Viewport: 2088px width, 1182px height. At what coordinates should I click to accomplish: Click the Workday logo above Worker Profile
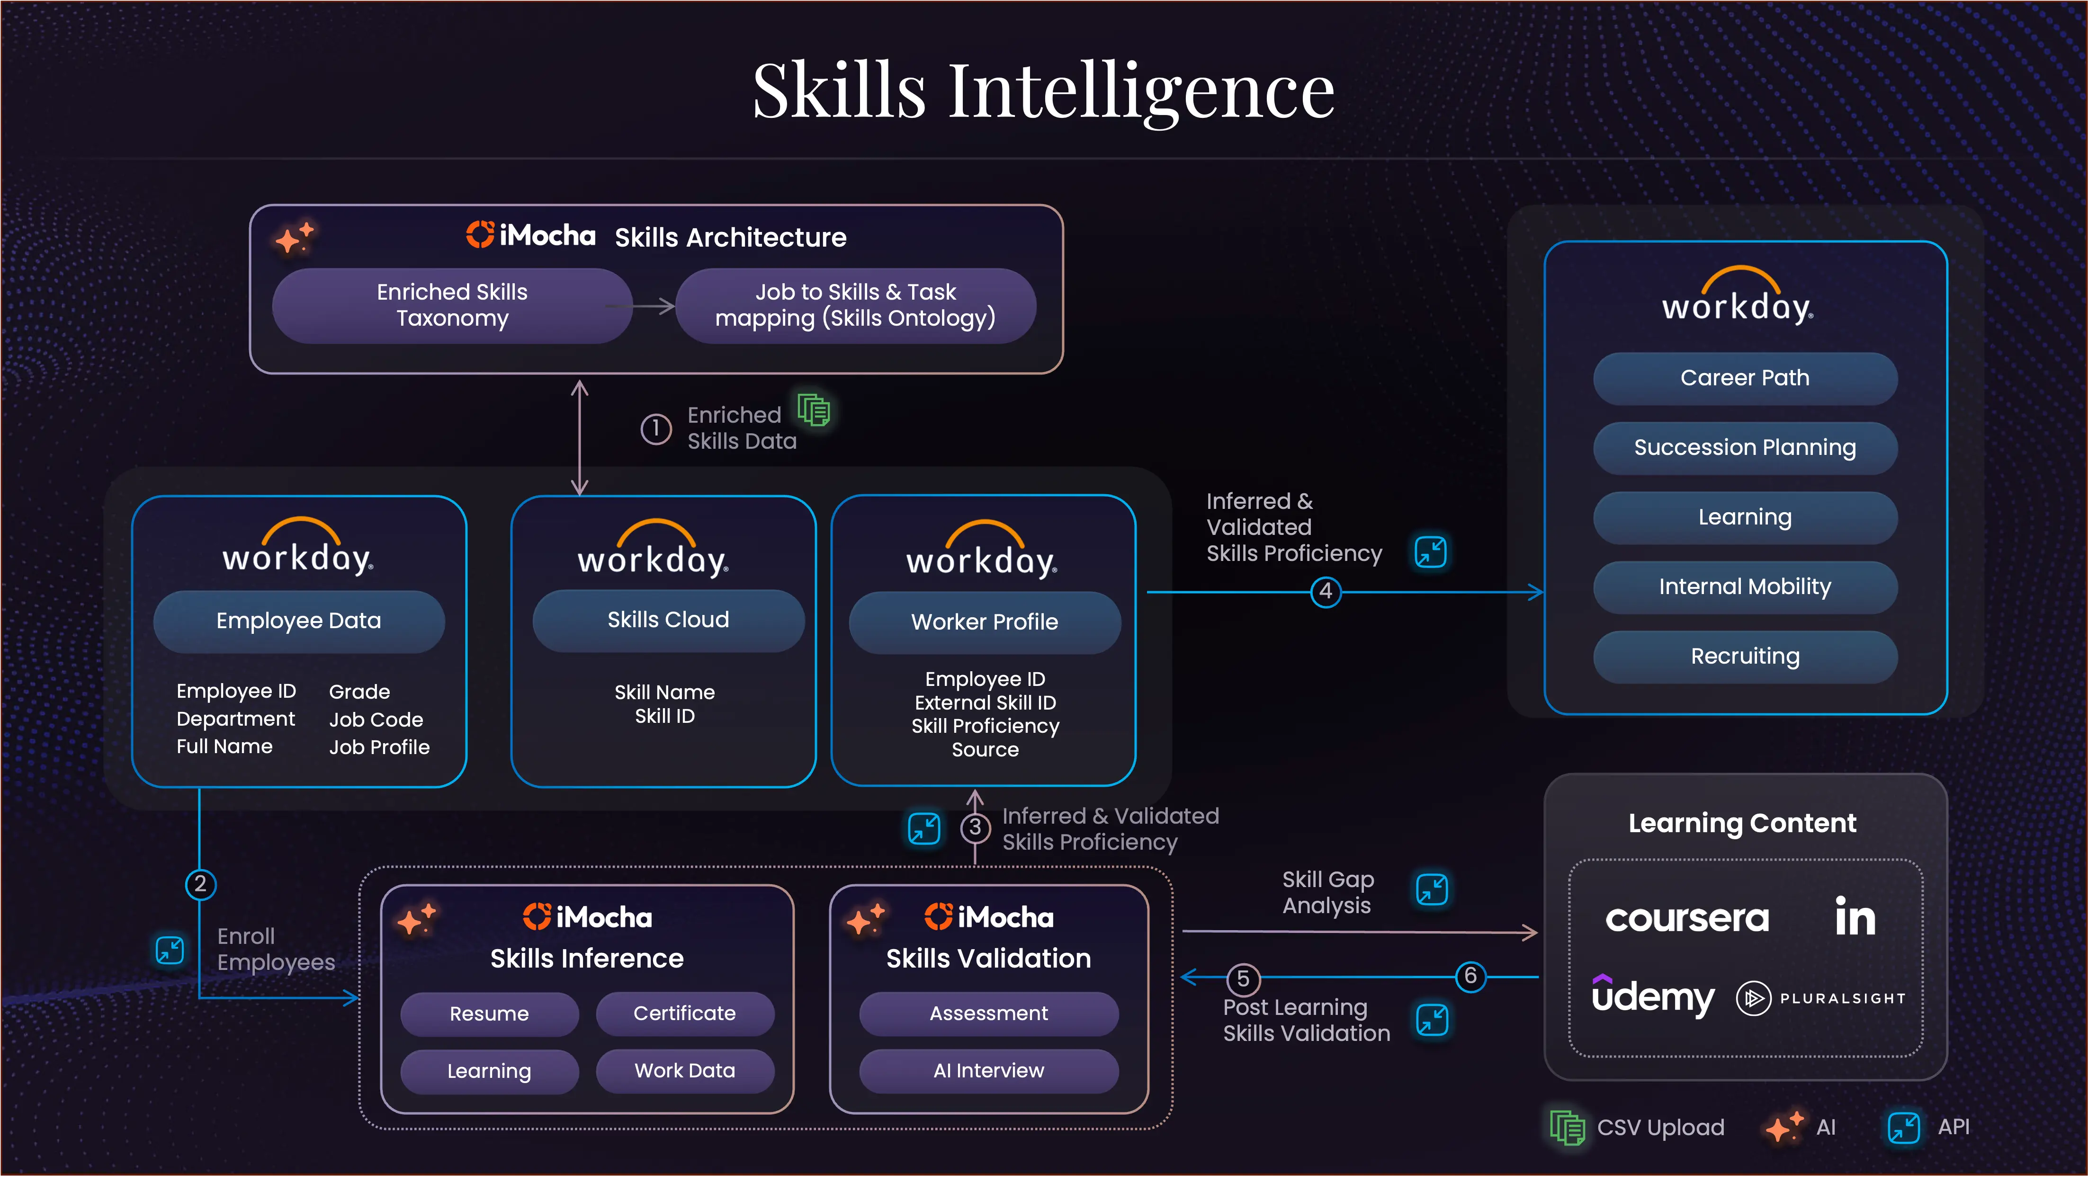[x=982, y=550]
